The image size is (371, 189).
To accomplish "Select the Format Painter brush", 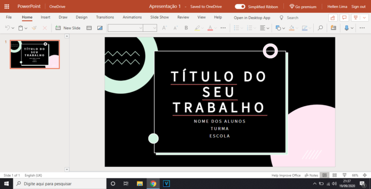I will coord(35,28).
